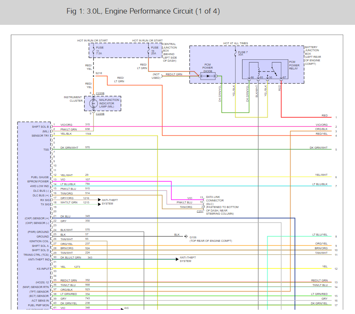Click the 'KS INPUT' pin label
This screenshot has height=314, width=355.
click(x=43, y=269)
